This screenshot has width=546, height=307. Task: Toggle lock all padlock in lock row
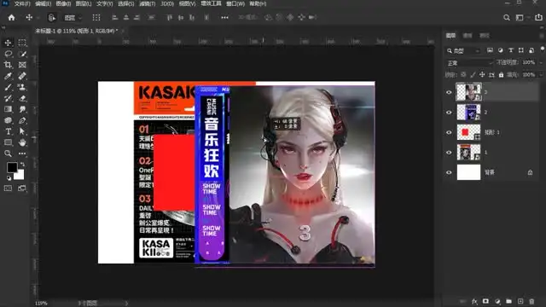click(x=501, y=74)
